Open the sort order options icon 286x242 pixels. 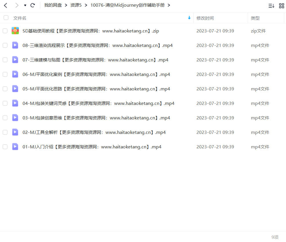[x=271, y=6]
